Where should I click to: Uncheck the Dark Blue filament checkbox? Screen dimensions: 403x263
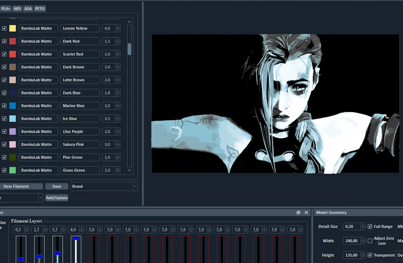pyautogui.click(x=4, y=92)
